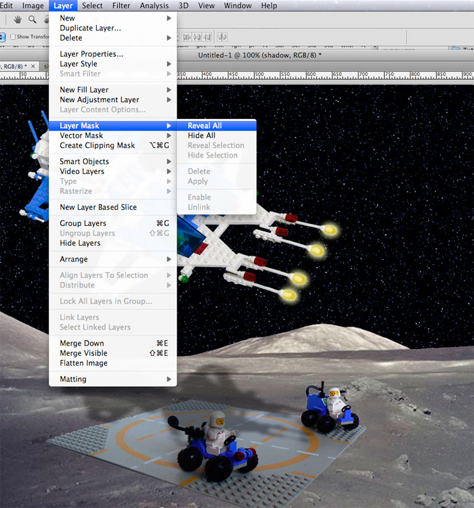Open the Edit menu
This screenshot has width=474, height=508.
click(x=6, y=5)
